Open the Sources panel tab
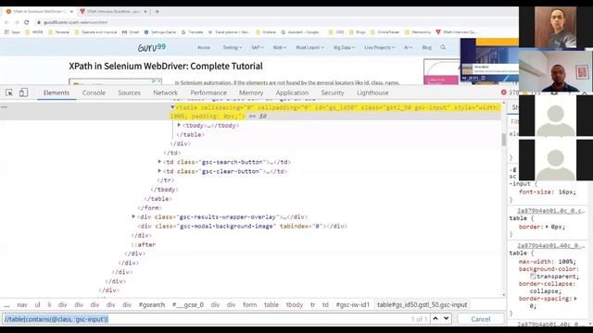This screenshot has width=593, height=333. [129, 92]
